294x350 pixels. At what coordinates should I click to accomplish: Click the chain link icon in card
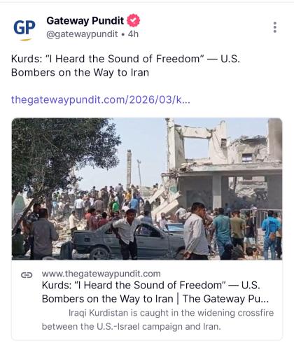point(27,275)
